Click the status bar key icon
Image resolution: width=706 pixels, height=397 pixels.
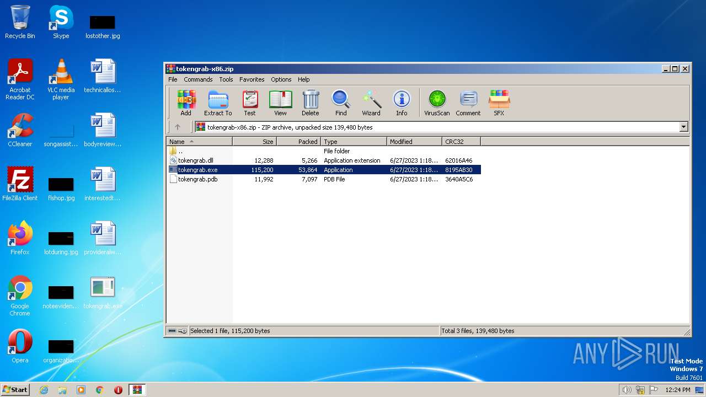pyautogui.click(x=183, y=331)
